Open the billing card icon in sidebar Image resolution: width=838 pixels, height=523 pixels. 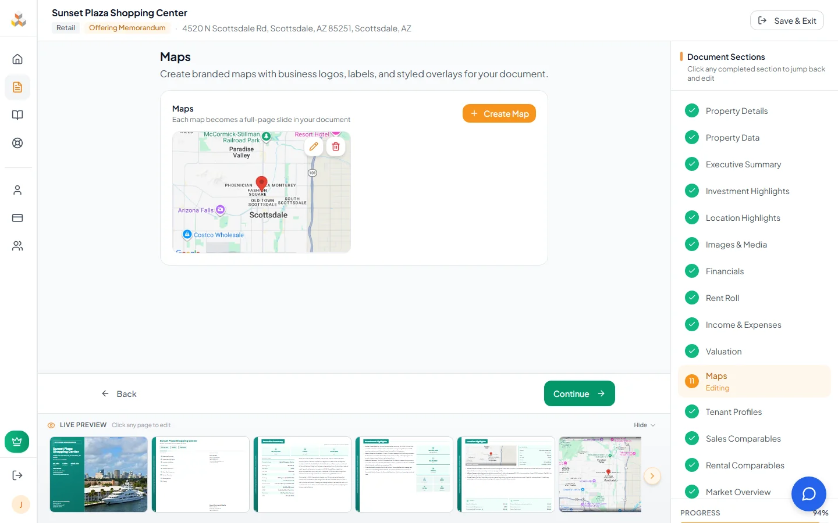click(x=18, y=218)
